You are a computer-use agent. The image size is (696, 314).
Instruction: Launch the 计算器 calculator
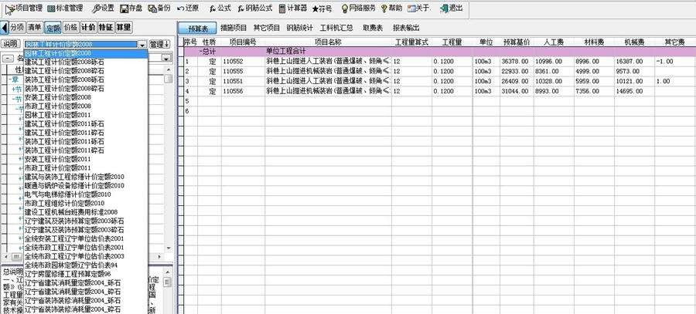click(293, 8)
